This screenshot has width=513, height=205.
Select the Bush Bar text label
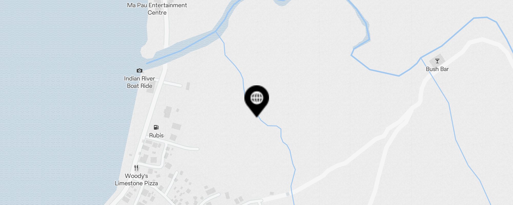[437, 69]
